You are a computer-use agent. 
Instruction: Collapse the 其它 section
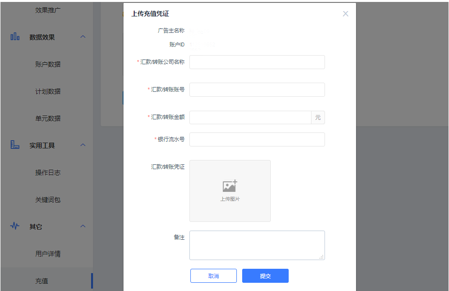[x=83, y=226]
